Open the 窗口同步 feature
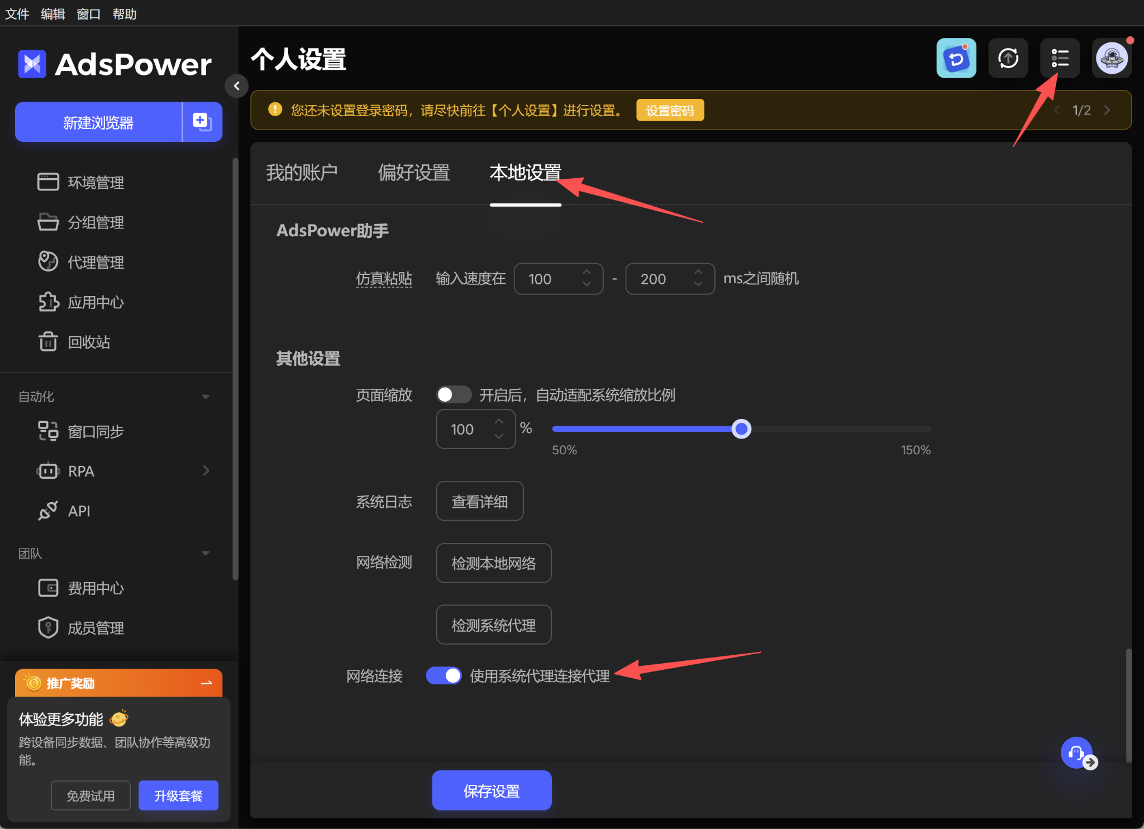The image size is (1144, 829). (95, 431)
